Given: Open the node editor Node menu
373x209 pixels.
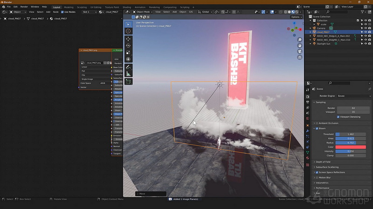Looking at the screenshot, I should coord(55,12).
